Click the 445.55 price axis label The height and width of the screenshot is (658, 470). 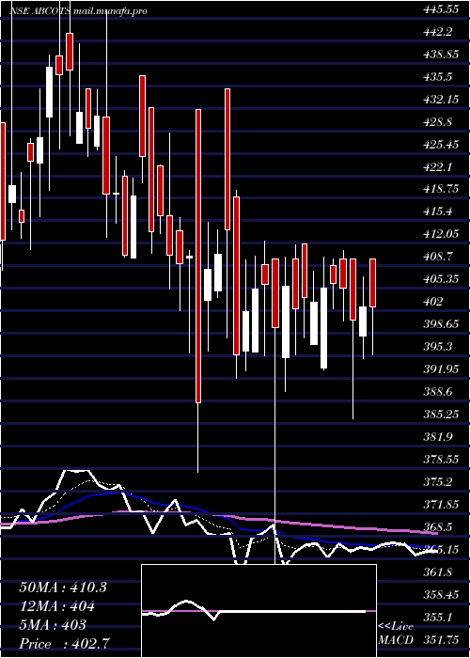click(441, 9)
